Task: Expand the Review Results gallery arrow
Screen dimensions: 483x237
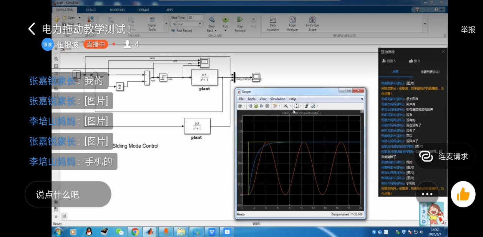Action: pyautogui.click(x=425, y=24)
